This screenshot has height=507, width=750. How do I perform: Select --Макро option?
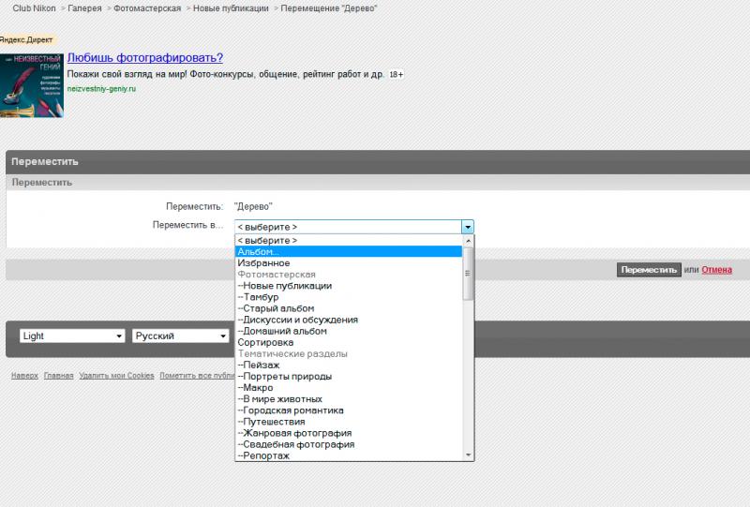[349, 387]
